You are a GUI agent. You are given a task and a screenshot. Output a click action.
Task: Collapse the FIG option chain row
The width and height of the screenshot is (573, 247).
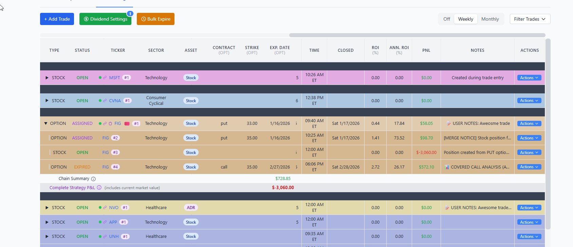click(46, 123)
